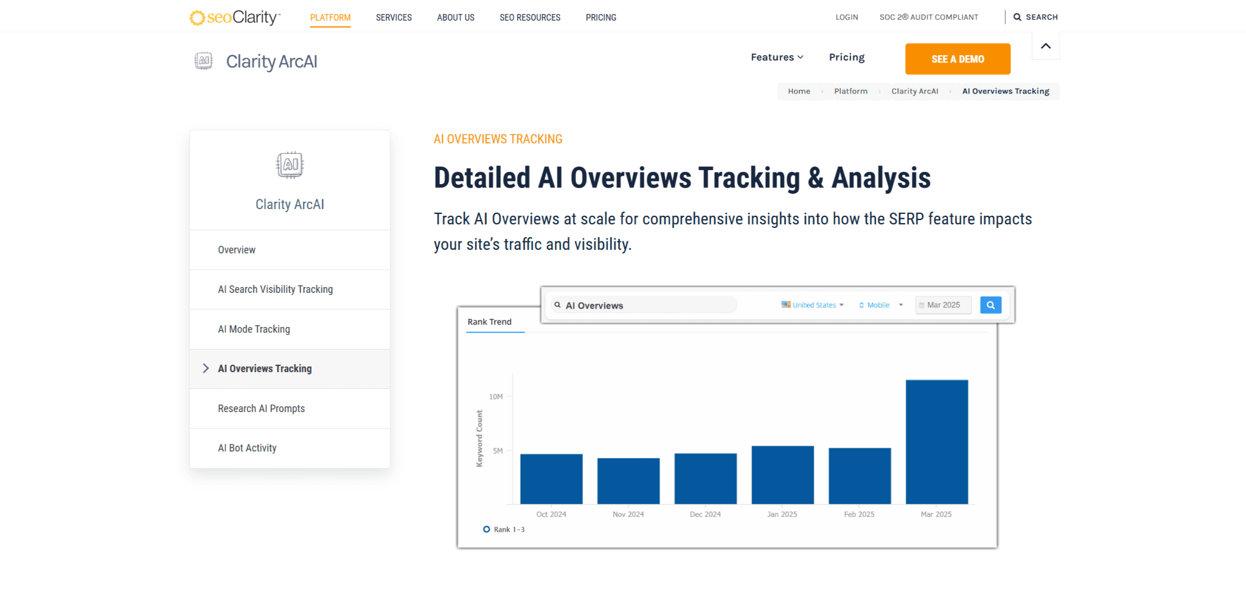The height and width of the screenshot is (603, 1246).
Task: Click the search magnifier icon in header
Action: click(x=1017, y=18)
